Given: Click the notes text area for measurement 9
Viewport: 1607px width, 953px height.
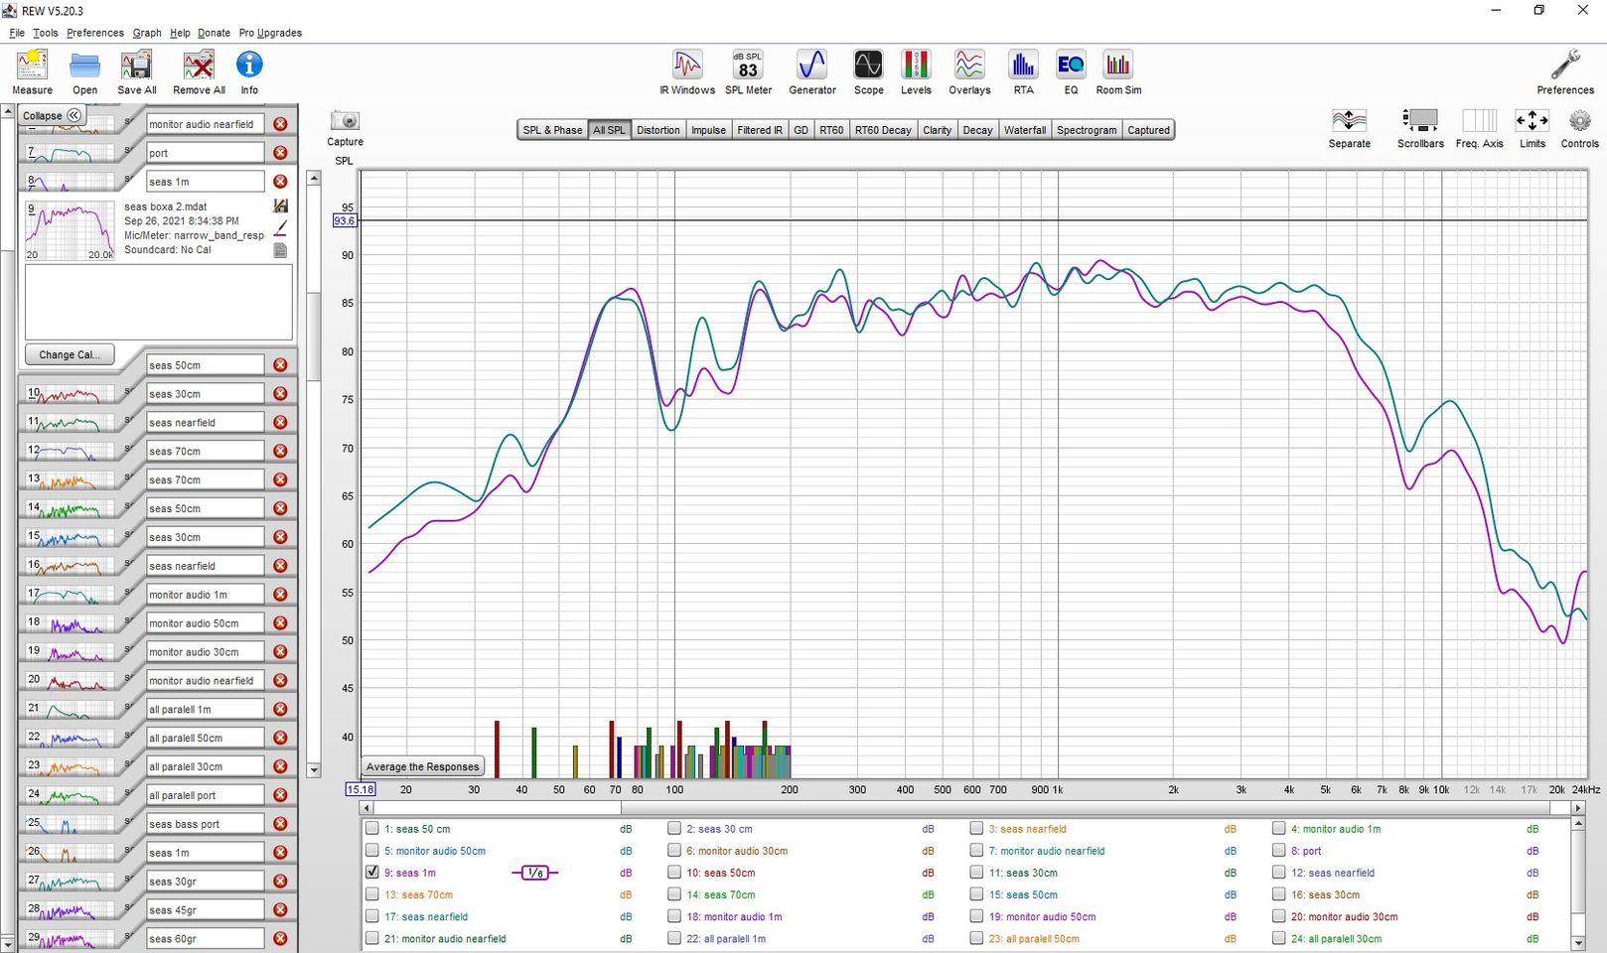Looking at the screenshot, I should 159,302.
